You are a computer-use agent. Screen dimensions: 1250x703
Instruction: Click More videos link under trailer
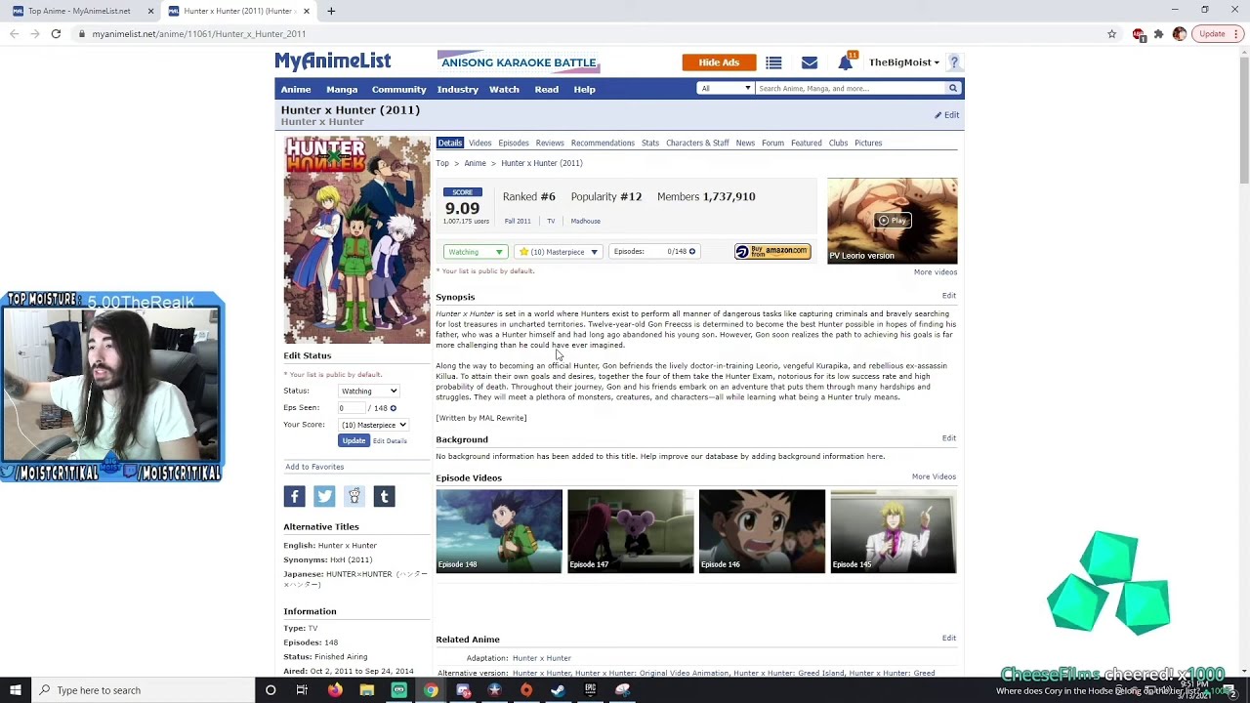coord(936,272)
